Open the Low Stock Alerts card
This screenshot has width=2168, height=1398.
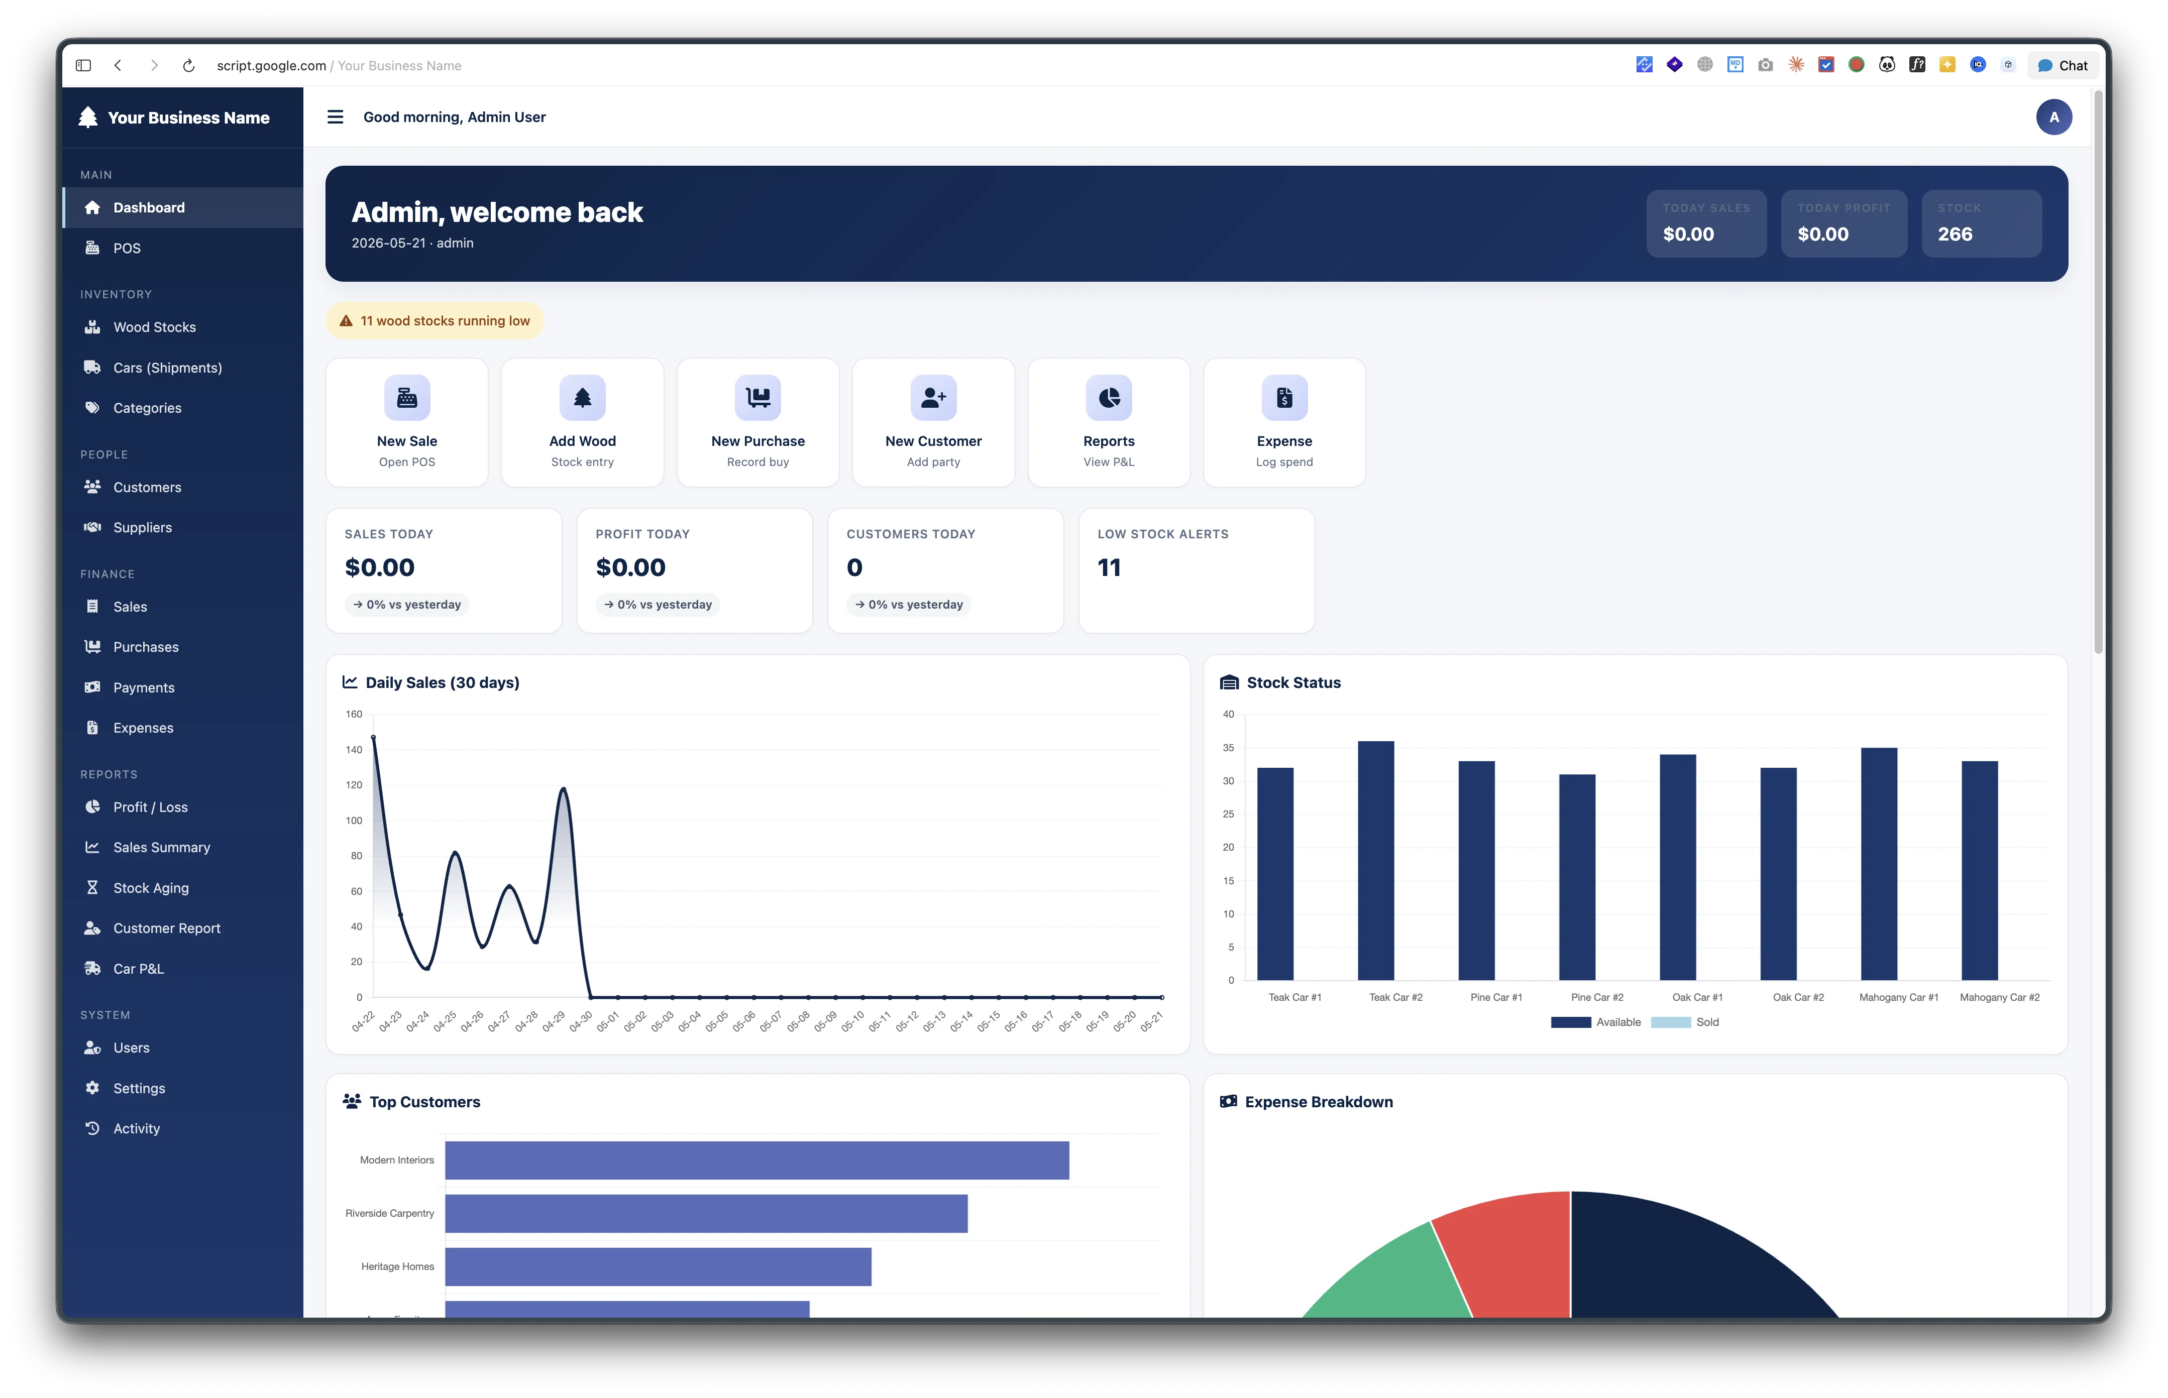coord(1196,570)
